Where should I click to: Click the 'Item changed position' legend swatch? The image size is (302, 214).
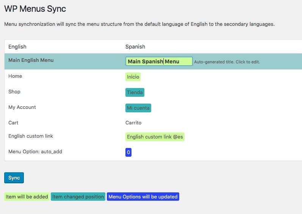pos(78,197)
